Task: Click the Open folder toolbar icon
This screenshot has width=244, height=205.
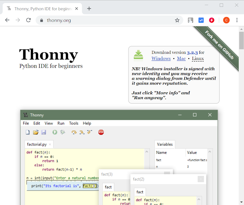Action: coord(35,132)
